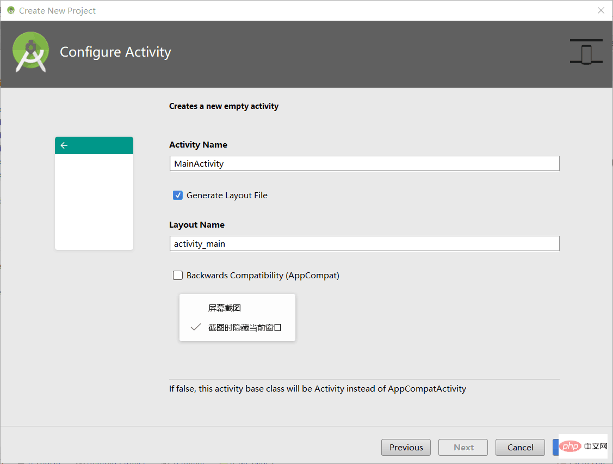The width and height of the screenshot is (613, 464).
Task: Click the blue element behind the php watermark
Action: pos(557,447)
